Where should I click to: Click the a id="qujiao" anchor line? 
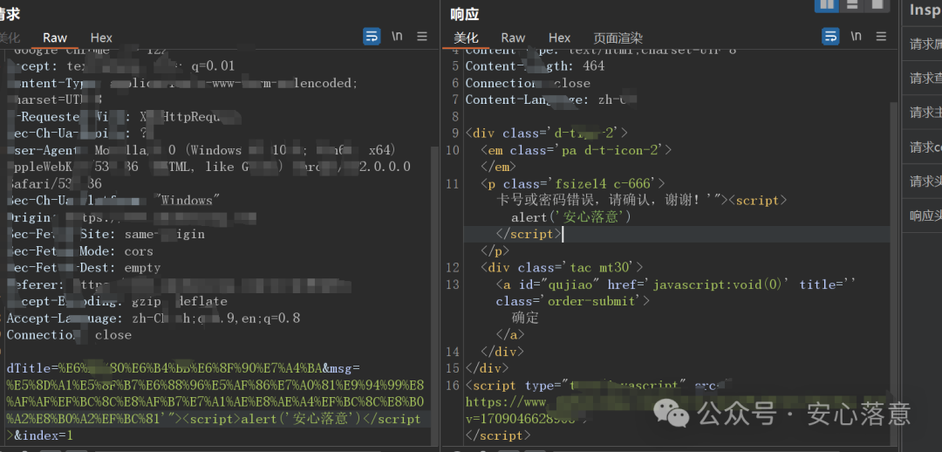(x=675, y=284)
